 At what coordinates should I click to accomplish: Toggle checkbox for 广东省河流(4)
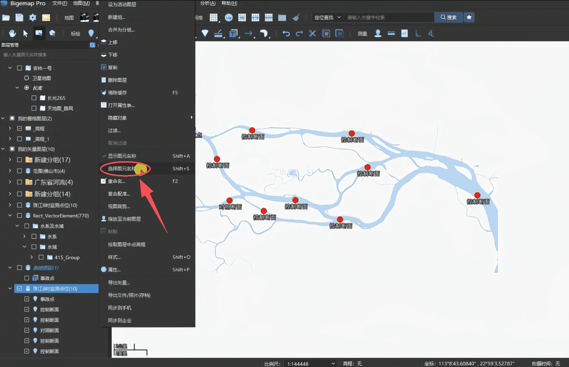point(20,182)
